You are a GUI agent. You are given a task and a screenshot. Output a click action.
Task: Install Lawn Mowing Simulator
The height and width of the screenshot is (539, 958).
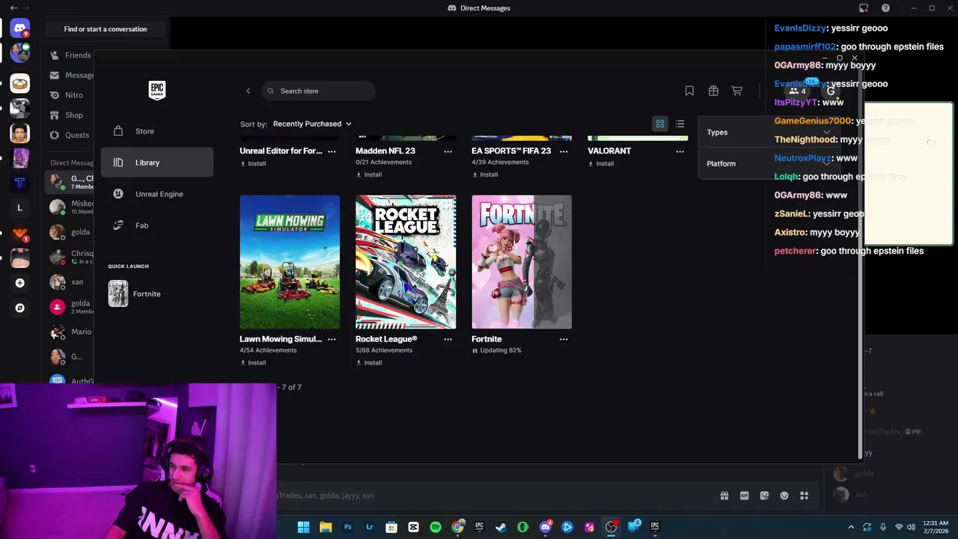tap(253, 362)
